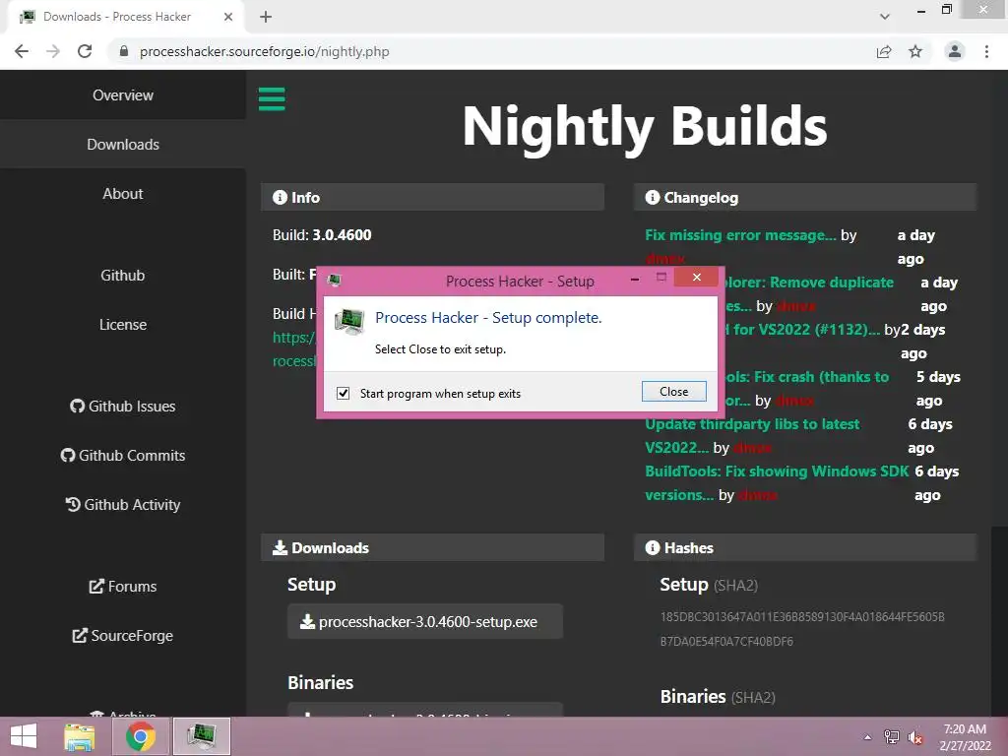Click the Setup SHA2 hash value
This screenshot has width=1008, height=756.
point(801,629)
